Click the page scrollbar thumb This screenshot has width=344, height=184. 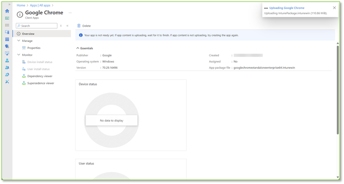[337, 89]
